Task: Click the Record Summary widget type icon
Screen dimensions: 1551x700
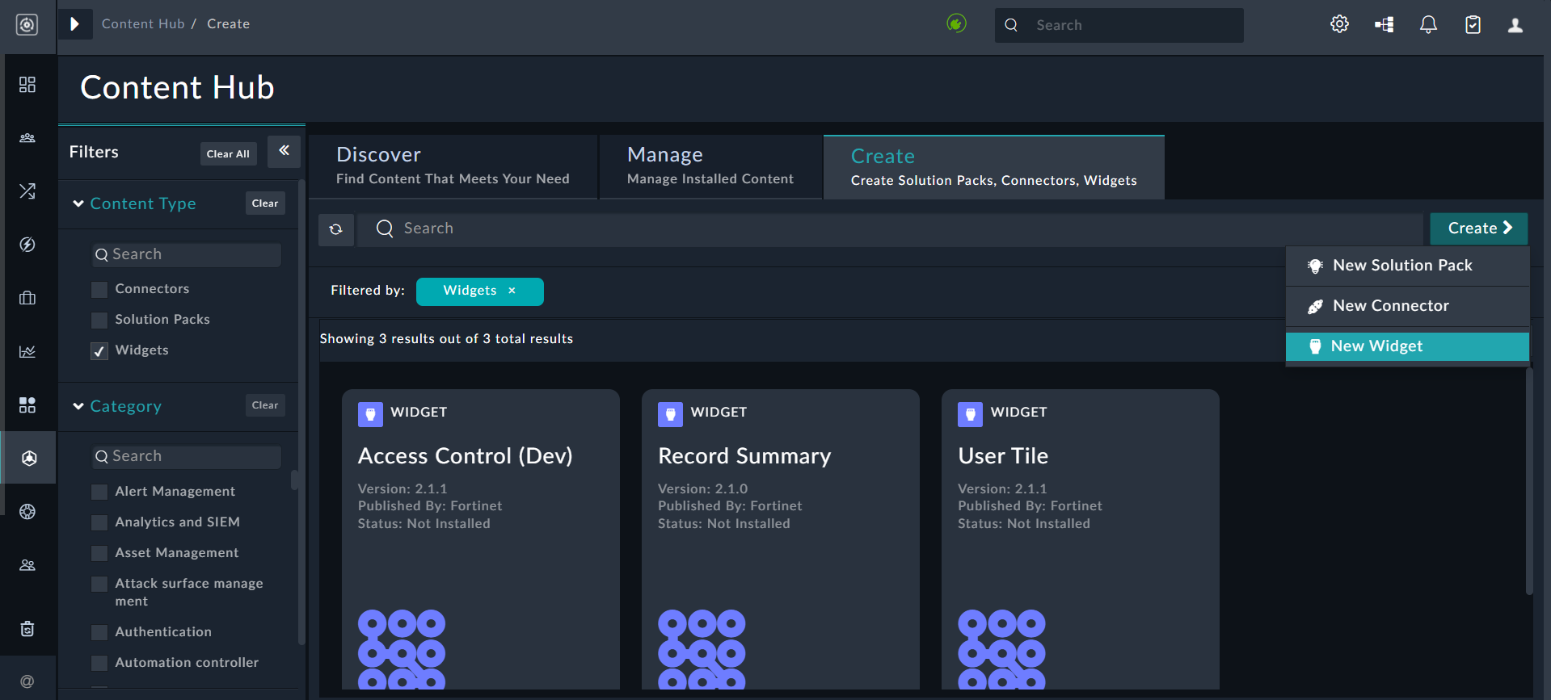Action: (670, 414)
